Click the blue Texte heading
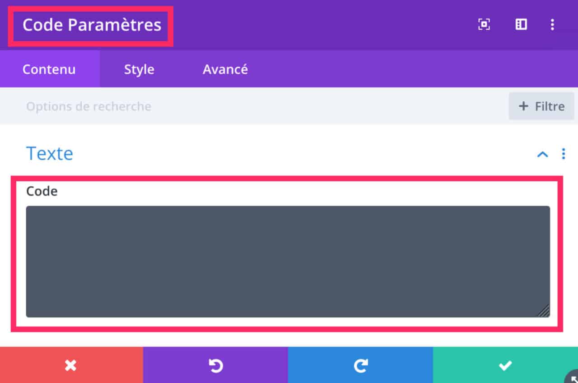The image size is (578, 383). [50, 154]
